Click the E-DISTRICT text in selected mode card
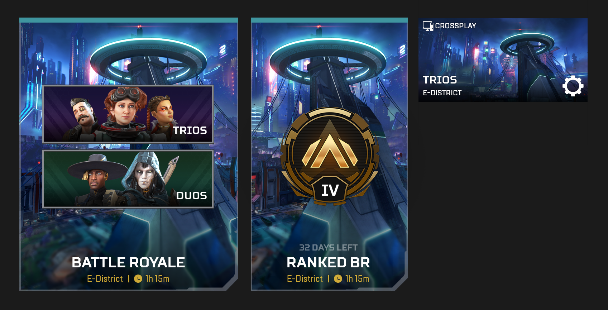Image resolution: width=608 pixels, height=310 pixels. [442, 93]
